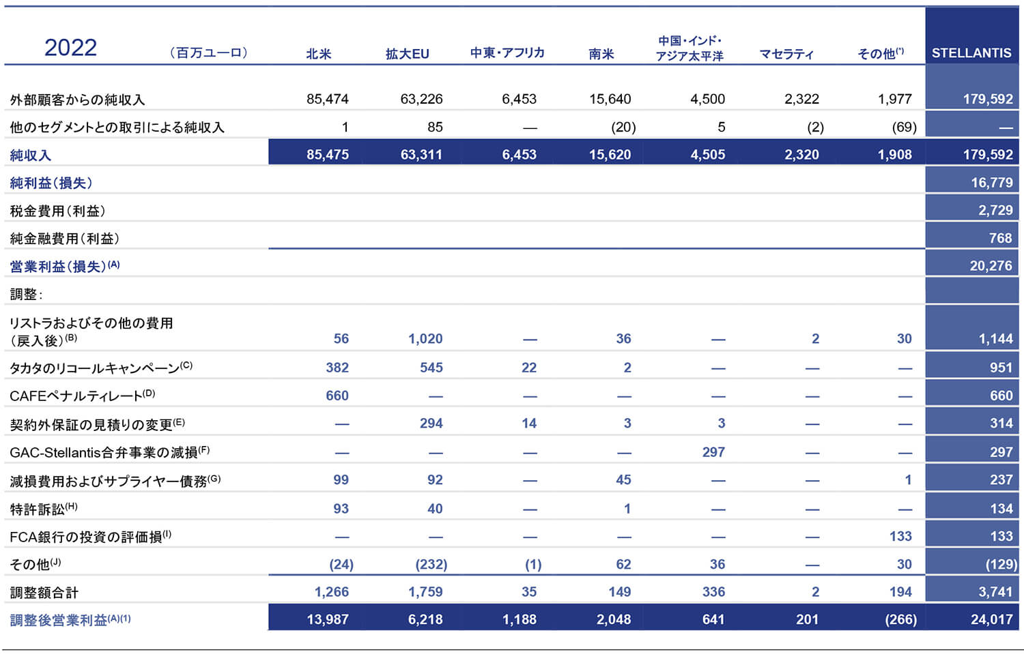Click the net revenue cell 63,311

point(421,155)
